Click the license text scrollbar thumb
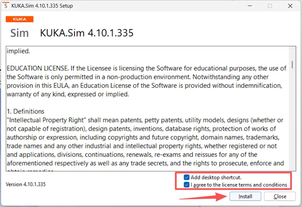The width and height of the screenshot is (302, 207). point(292,65)
